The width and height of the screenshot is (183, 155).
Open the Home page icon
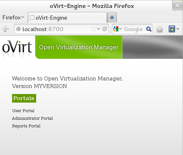coord(160,29)
